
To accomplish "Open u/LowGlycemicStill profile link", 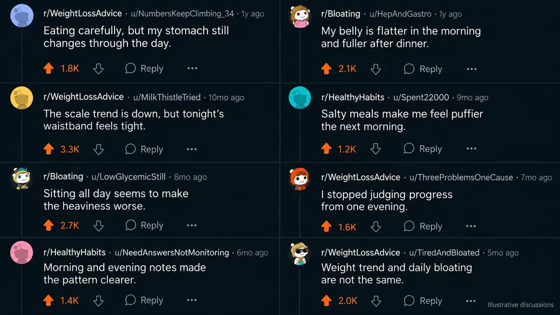I will point(129,177).
